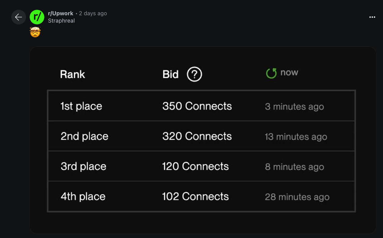The width and height of the screenshot is (383, 238).
Task: Click the Bid help question mark icon
Action: (x=194, y=74)
